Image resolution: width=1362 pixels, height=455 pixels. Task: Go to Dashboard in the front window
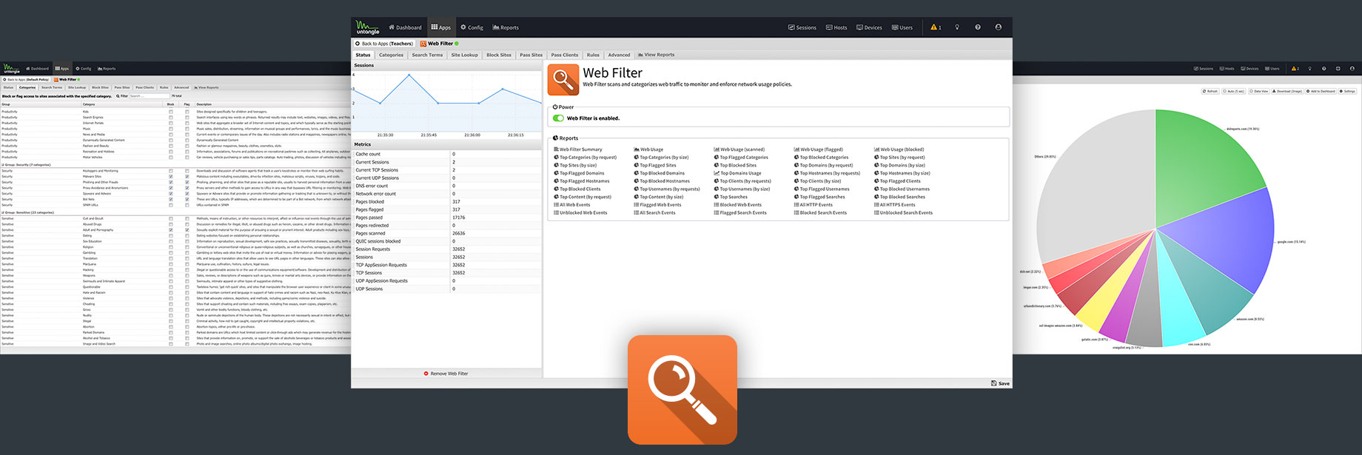coord(405,27)
